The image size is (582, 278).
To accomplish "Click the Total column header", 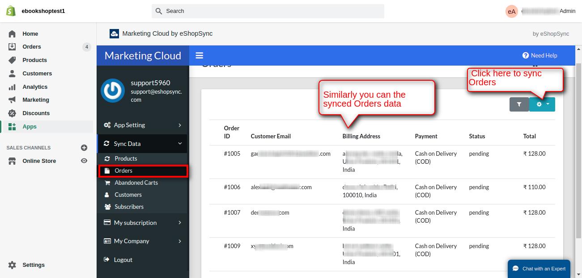I will coord(529,137).
